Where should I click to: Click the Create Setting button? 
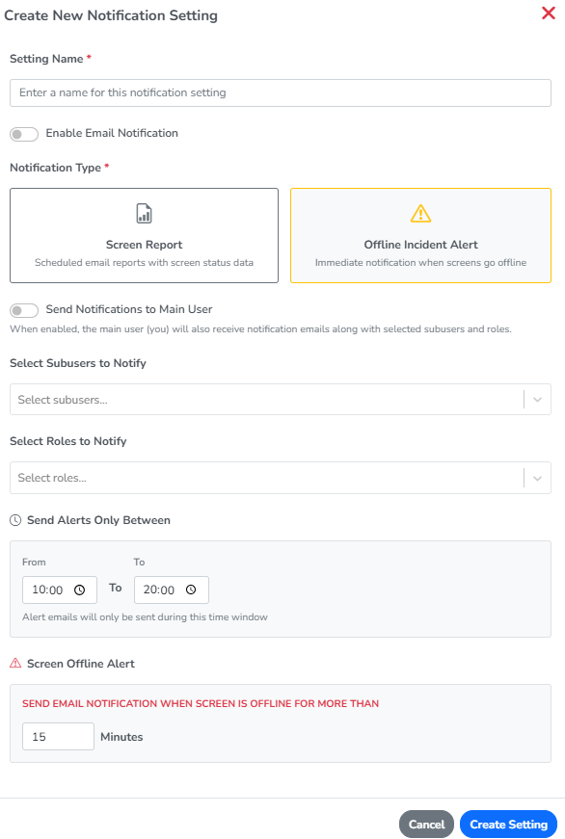coord(508,824)
